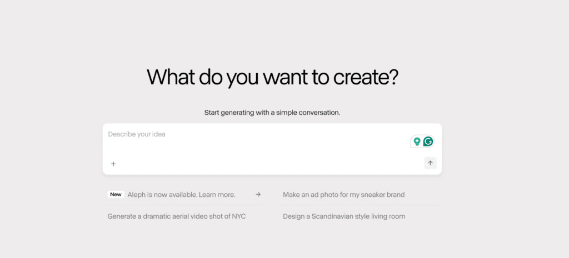Open the Grammarly G icon
The image size is (569, 258).
click(x=428, y=141)
